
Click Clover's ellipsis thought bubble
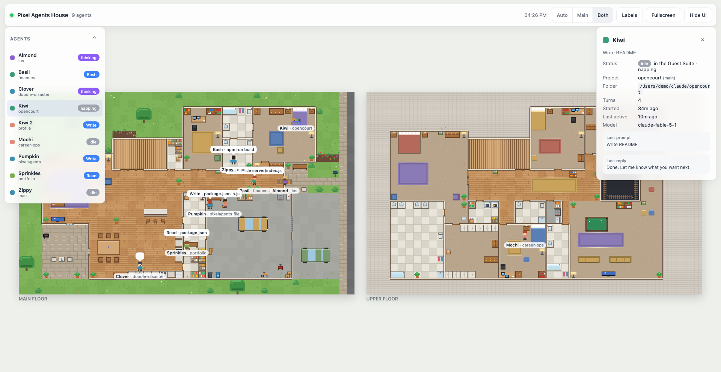140,256
